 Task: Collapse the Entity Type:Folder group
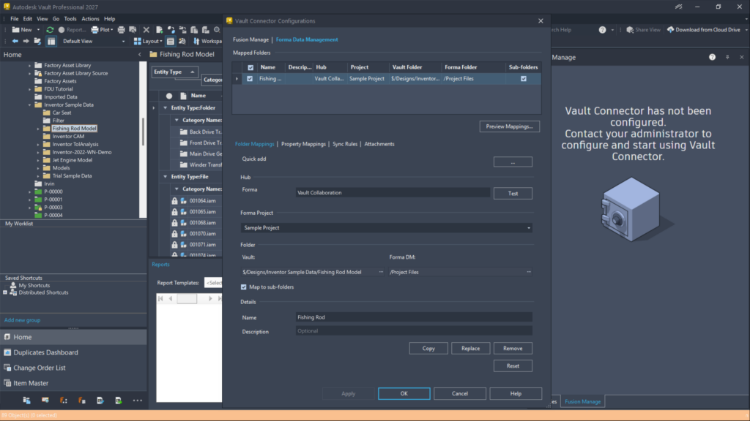tap(166, 108)
